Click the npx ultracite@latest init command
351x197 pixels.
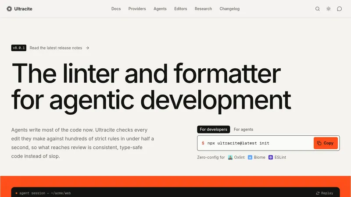coord(238,143)
